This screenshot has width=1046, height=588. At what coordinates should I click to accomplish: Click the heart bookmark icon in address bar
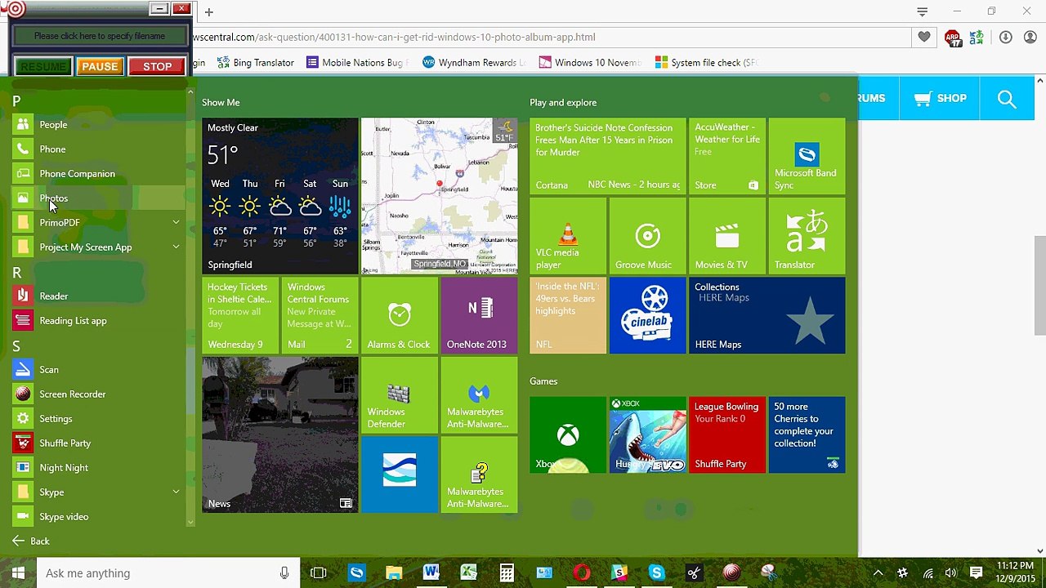click(924, 37)
